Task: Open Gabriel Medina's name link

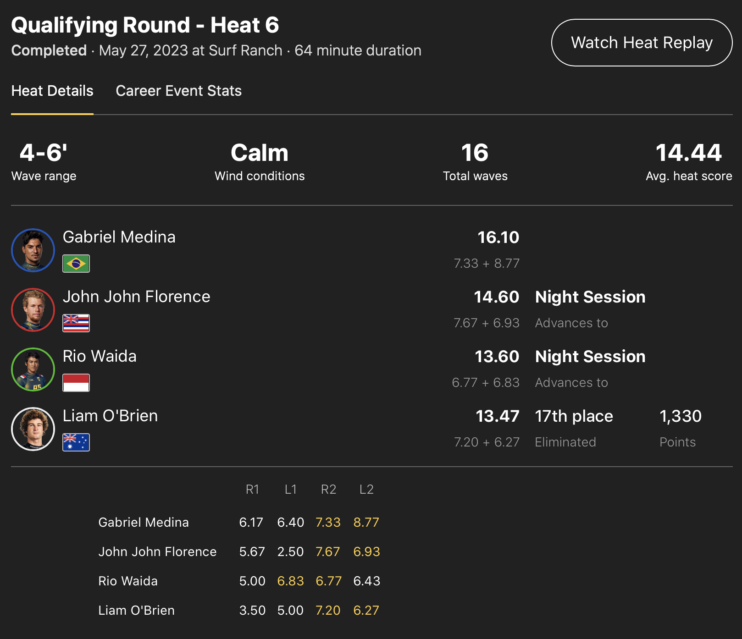Action: pos(119,237)
